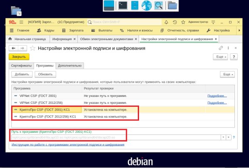Select the ViPNet CSP (ГОСТ 2012/256) row

coord(123,103)
